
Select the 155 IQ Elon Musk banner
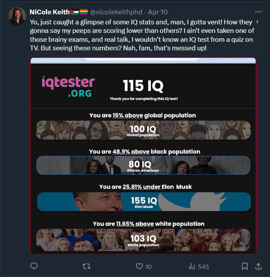(144, 202)
